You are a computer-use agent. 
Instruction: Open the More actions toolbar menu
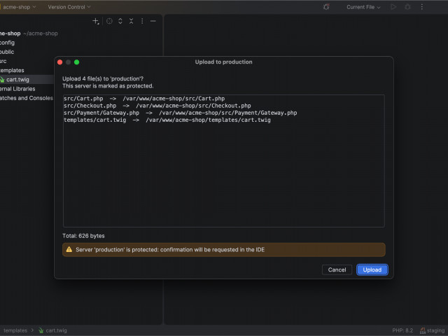(x=422, y=7)
